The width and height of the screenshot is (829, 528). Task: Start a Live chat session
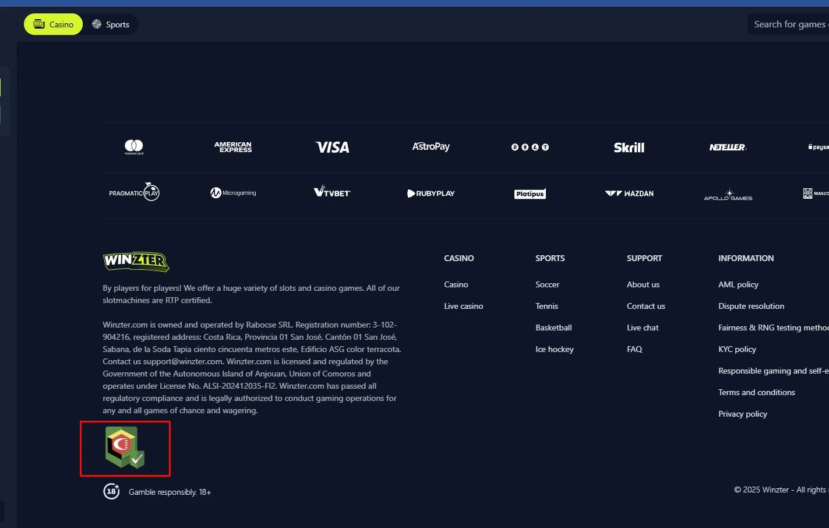[643, 328]
